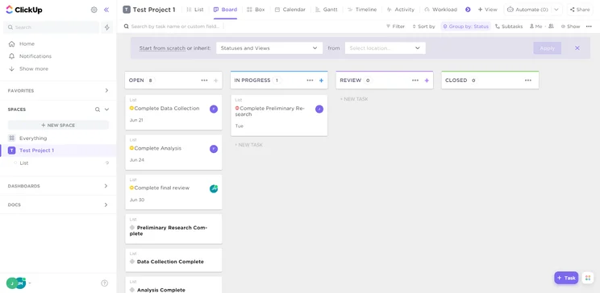This screenshot has height=293, width=600.
Task: Switch to the Workload view tab
Action: [441, 10]
